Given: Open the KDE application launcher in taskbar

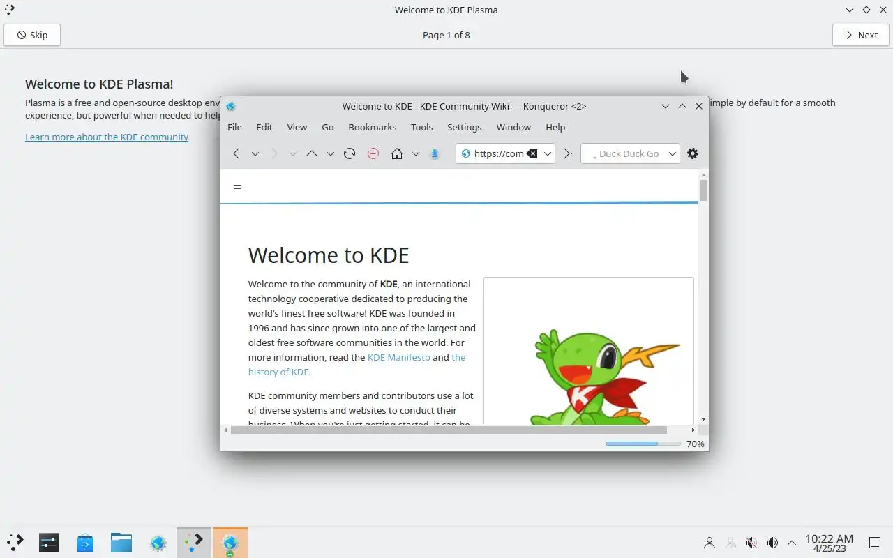Looking at the screenshot, I should 15,542.
